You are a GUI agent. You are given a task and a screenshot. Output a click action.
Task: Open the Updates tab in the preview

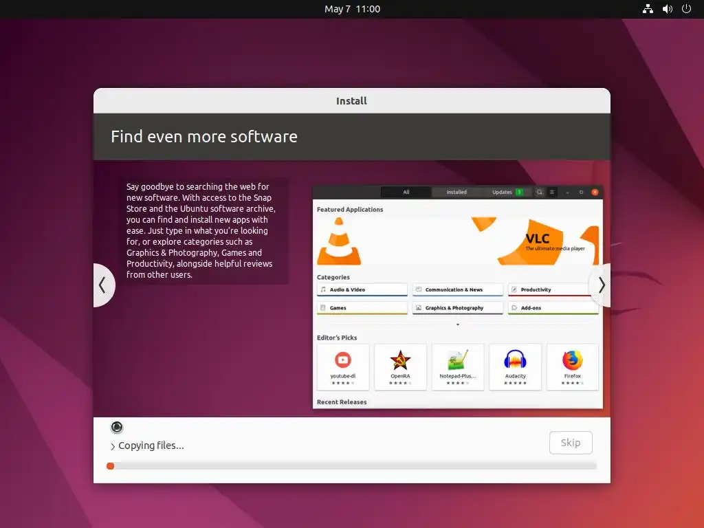[x=507, y=192]
